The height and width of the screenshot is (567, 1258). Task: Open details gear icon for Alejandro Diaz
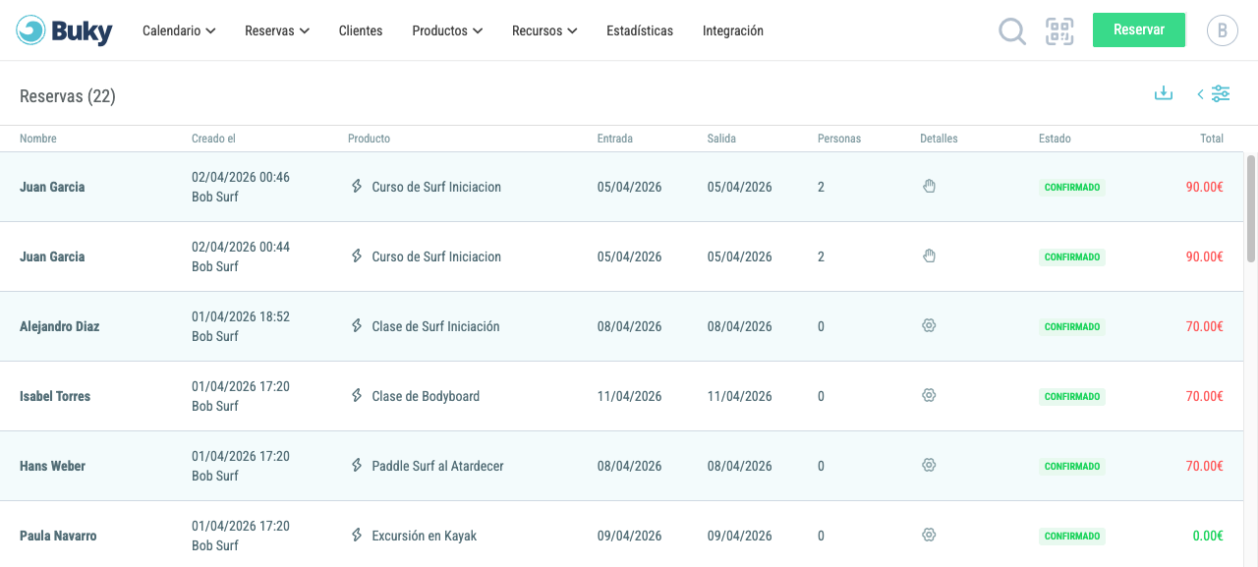click(x=929, y=325)
